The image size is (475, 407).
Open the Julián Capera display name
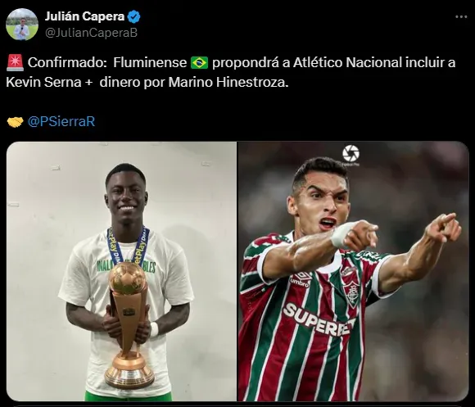pyautogui.click(x=84, y=16)
